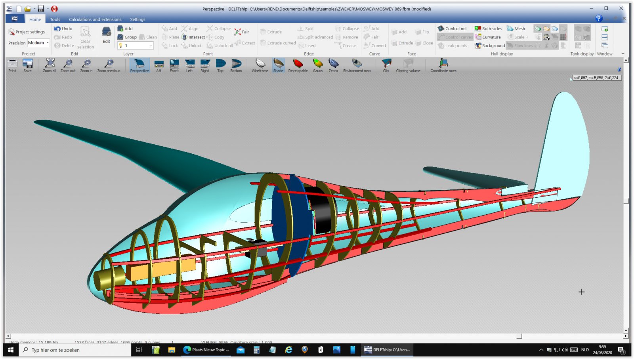This screenshot has height=359, width=634.
Task: Click the Undo button
Action: coord(63,29)
